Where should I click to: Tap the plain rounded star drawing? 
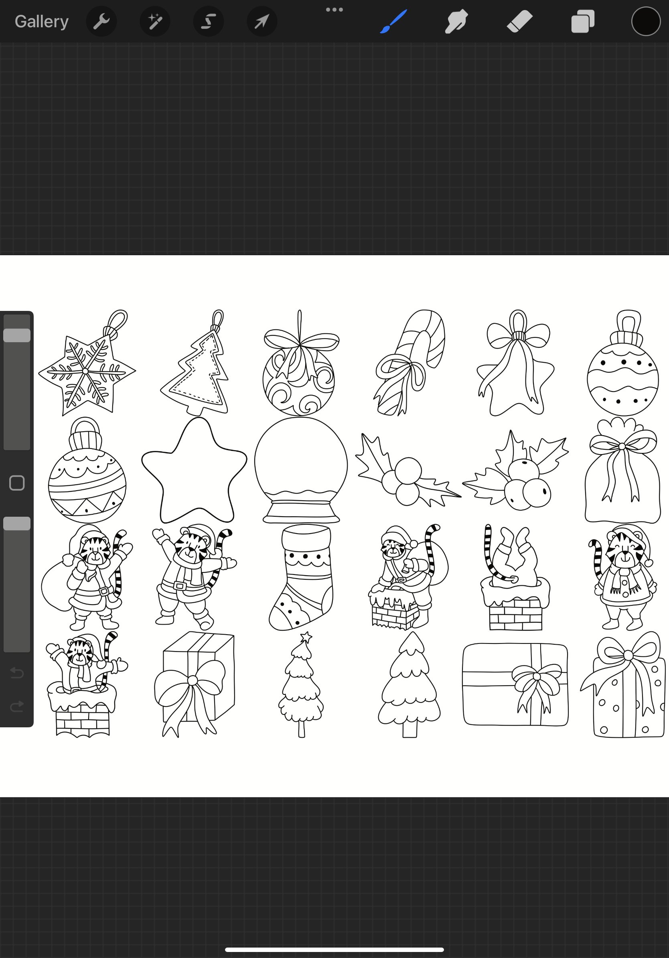point(195,470)
